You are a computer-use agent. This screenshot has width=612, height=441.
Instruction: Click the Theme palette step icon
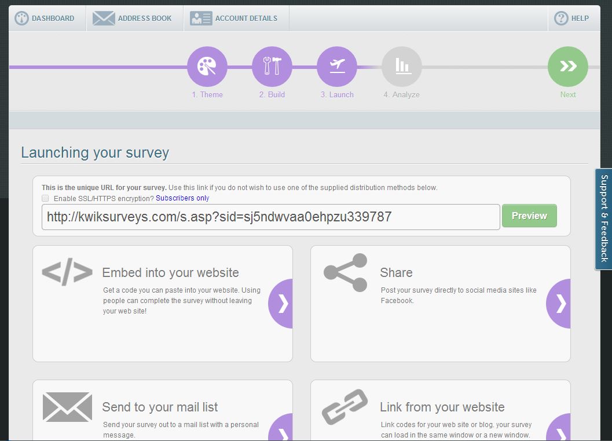click(207, 67)
